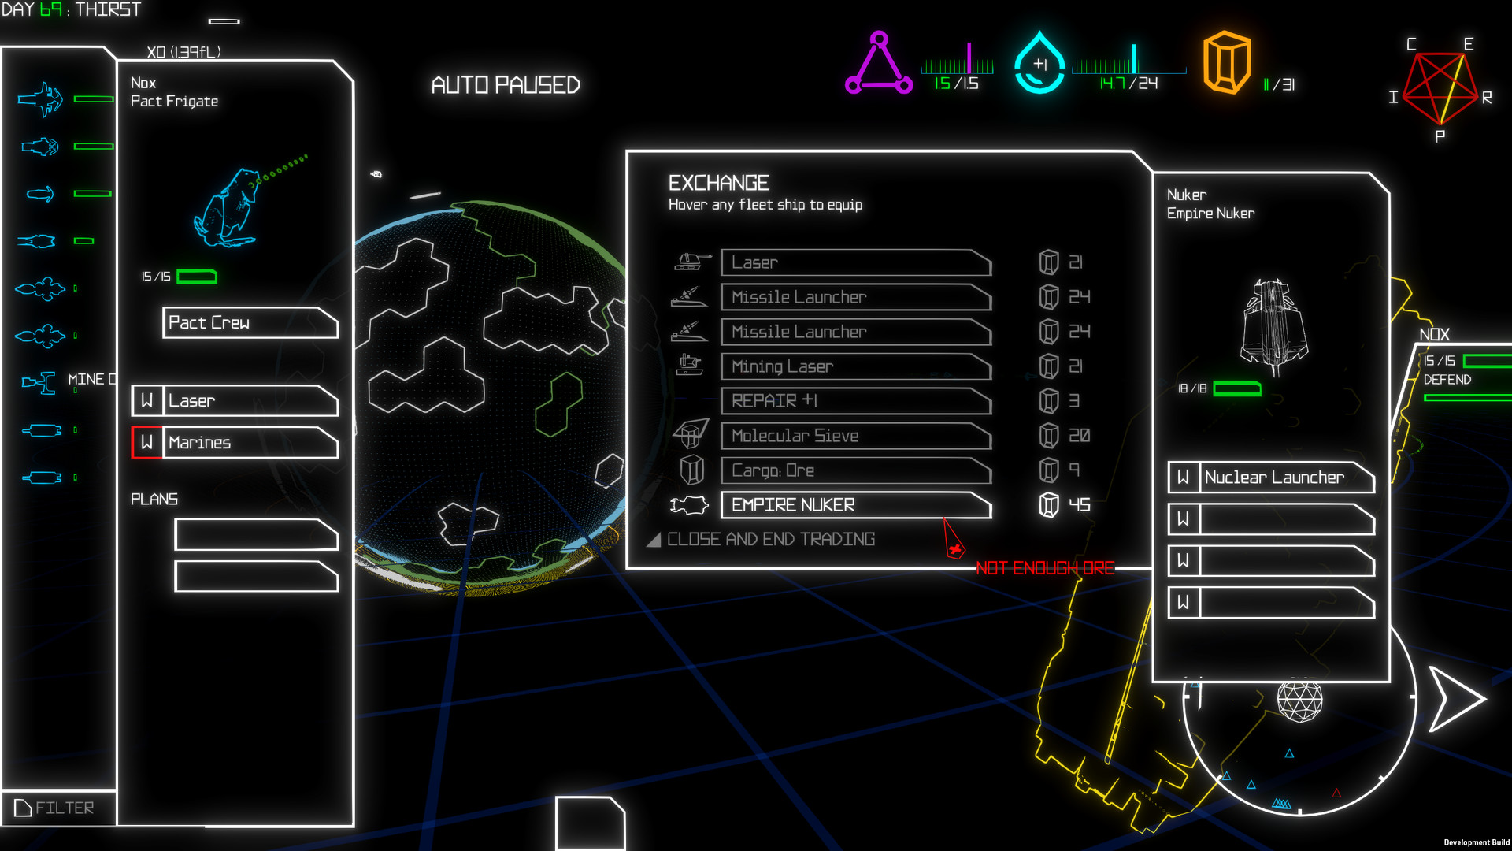Buy the EMPIRE NUKER entry
The height and width of the screenshot is (851, 1512).
click(854, 505)
